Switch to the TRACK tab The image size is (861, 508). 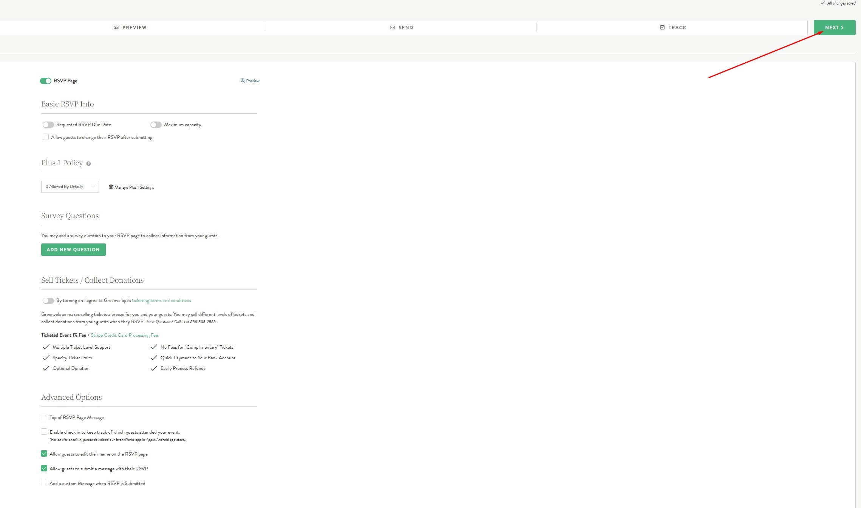coord(673,28)
